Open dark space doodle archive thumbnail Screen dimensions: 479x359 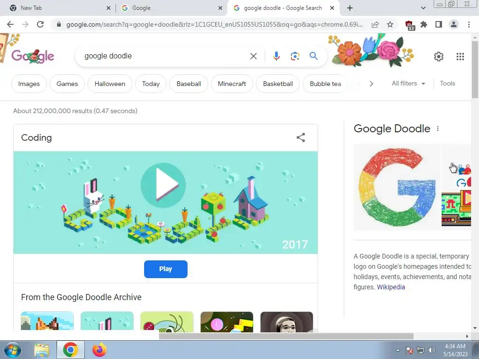[x=227, y=322]
